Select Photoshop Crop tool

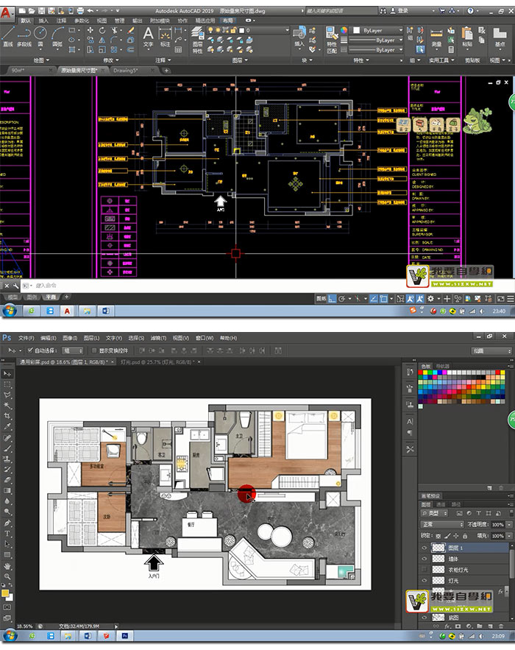pyautogui.click(x=7, y=416)
